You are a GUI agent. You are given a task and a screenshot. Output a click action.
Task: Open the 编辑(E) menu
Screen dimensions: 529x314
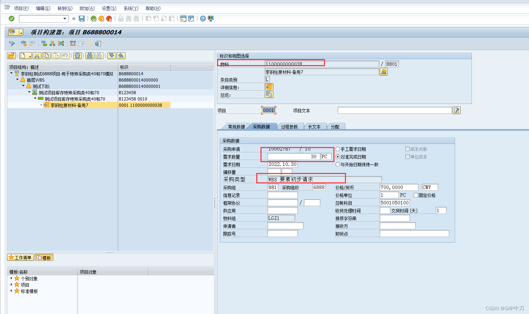click(x=43, y=8)
